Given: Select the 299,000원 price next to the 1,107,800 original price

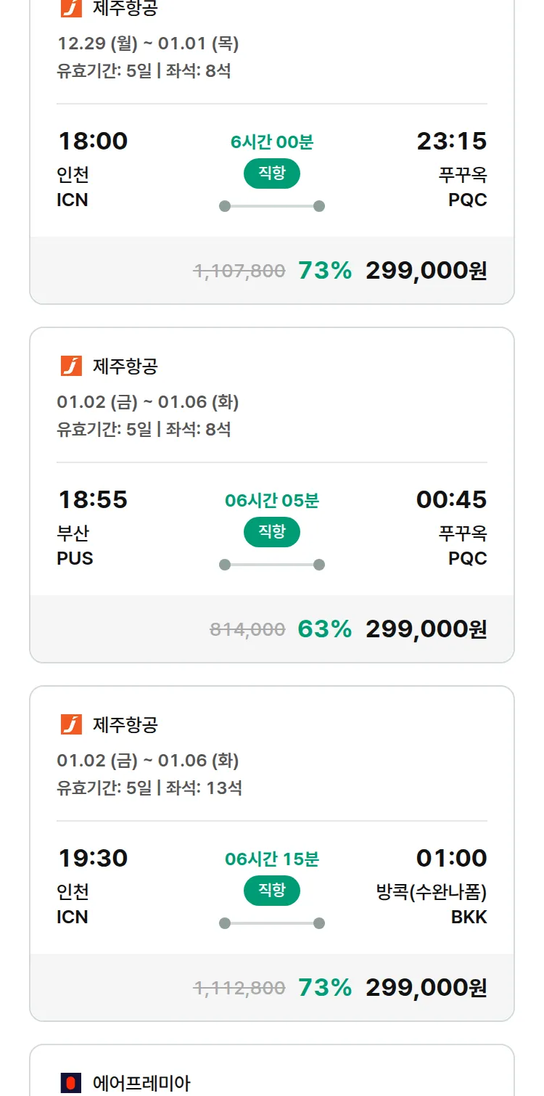Looking at the screenshot, I should (x=426, y=271).
